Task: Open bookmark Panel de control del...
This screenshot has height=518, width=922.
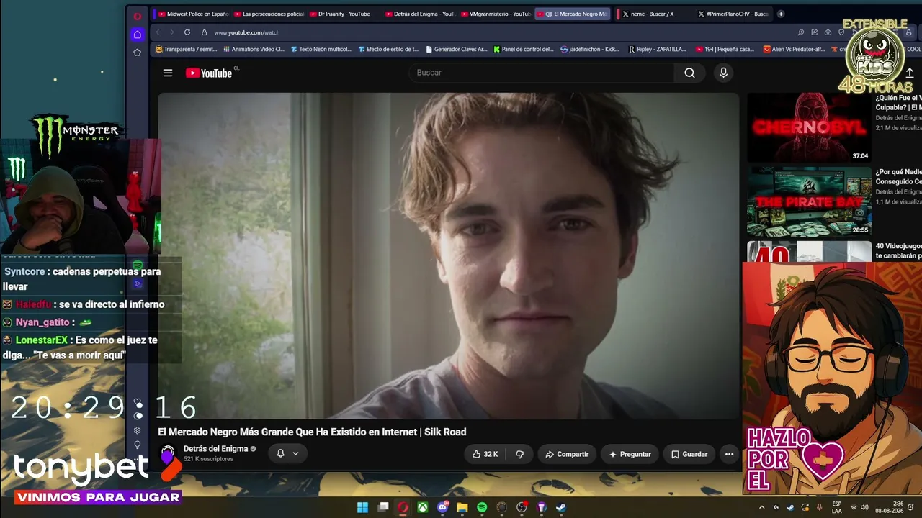Action: coord(523,50)
